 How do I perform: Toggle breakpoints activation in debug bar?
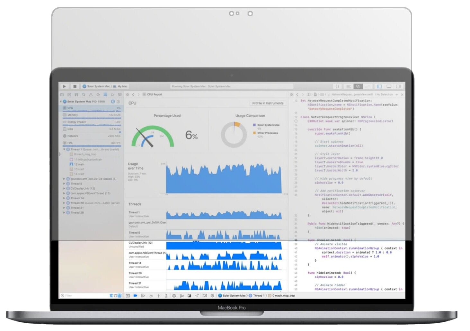pyautogui.click(x=135, y=296)
